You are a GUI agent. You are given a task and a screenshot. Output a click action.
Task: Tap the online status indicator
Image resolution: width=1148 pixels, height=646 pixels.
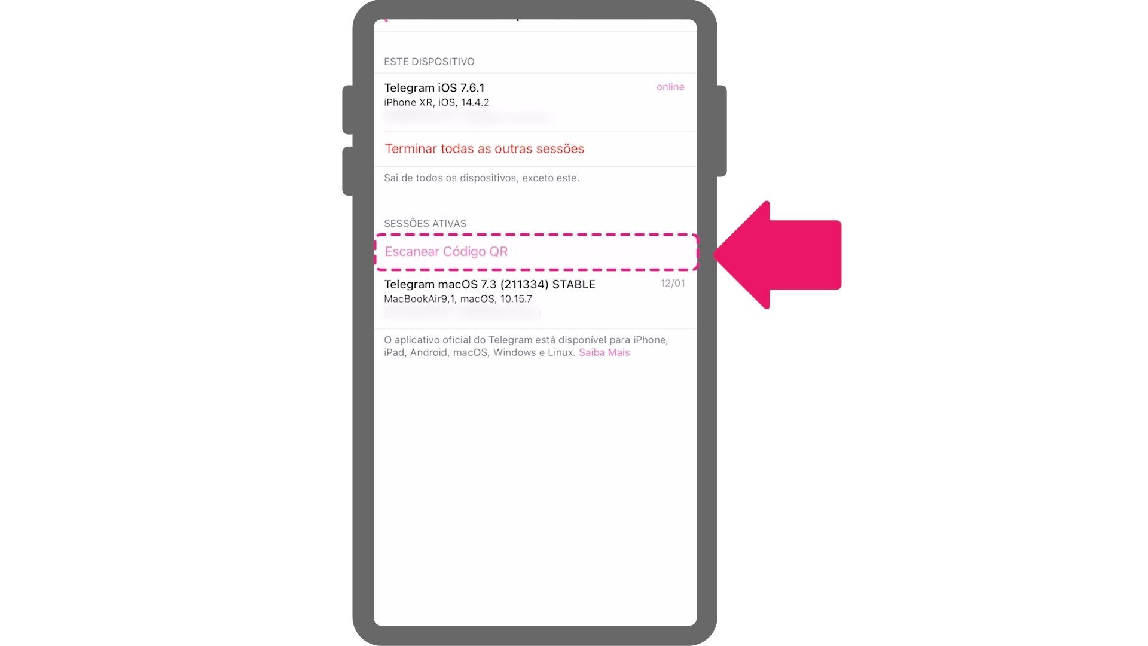[x=670, y=87]
